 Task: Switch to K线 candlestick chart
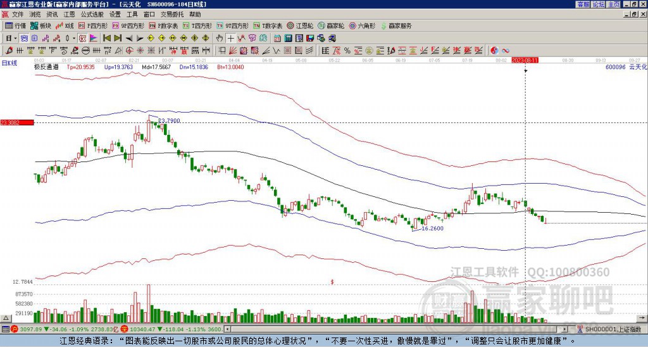(65, 25)
